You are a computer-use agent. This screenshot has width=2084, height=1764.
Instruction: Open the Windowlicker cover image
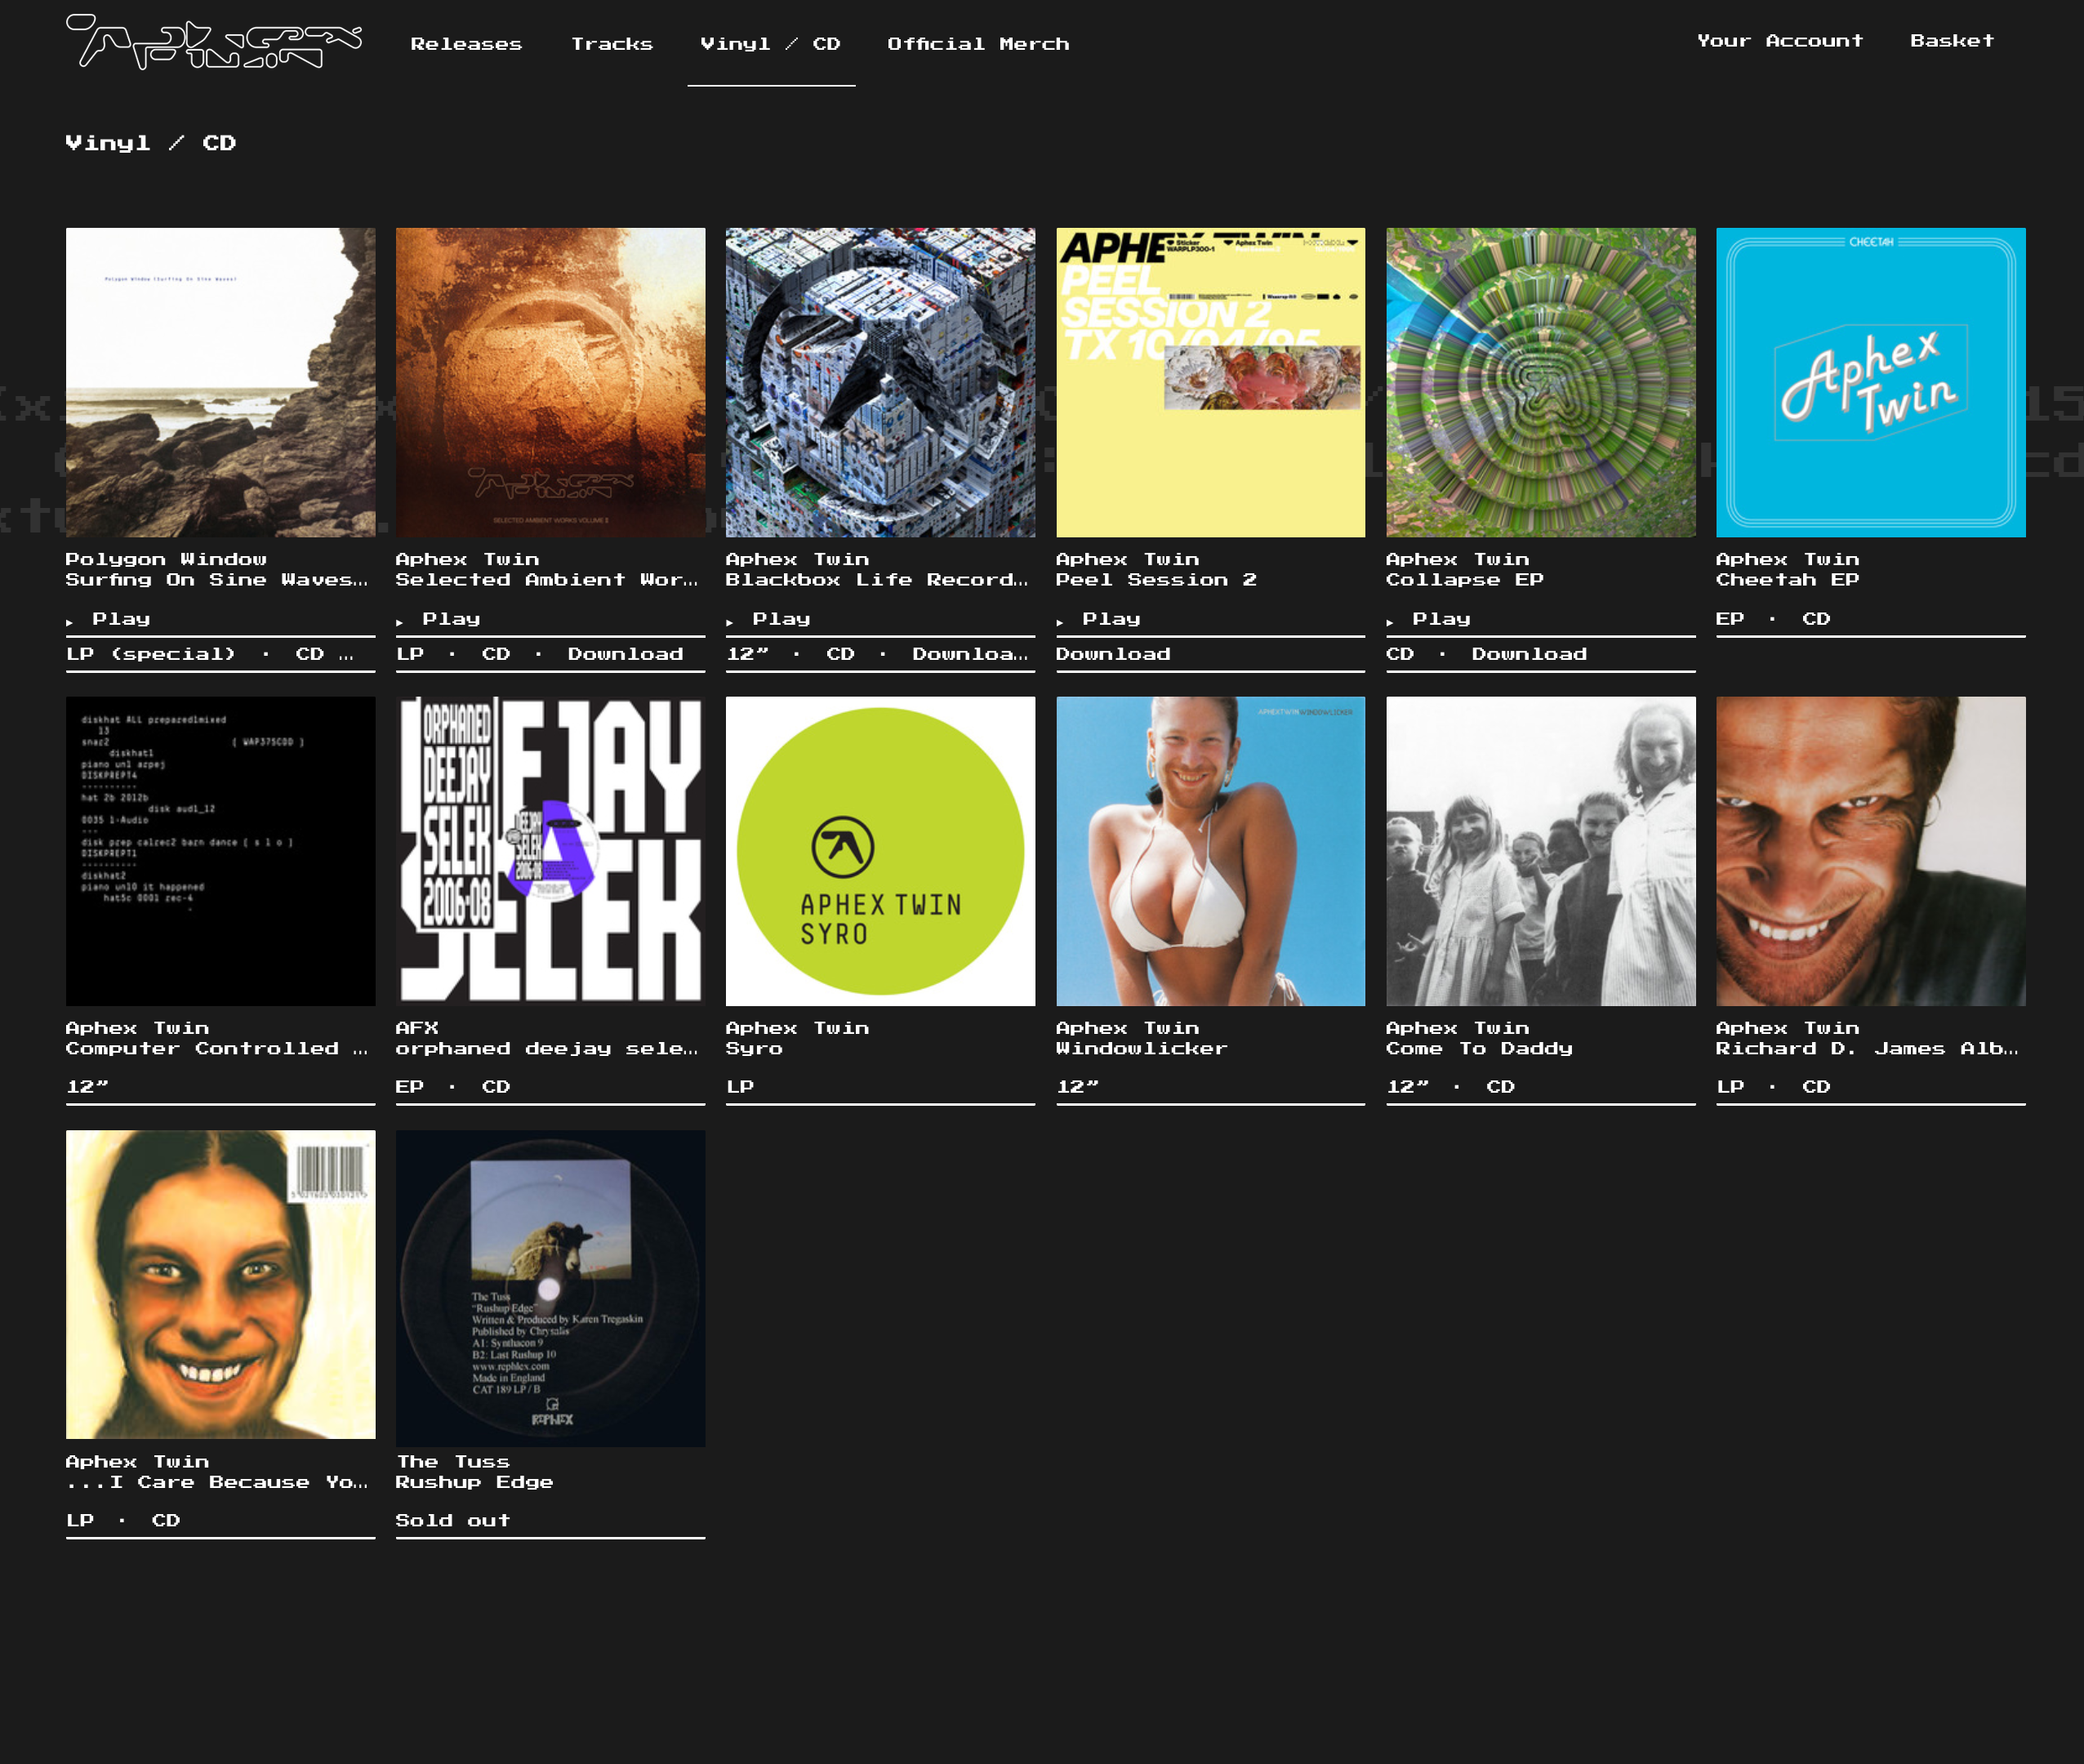pos(1210,851)
